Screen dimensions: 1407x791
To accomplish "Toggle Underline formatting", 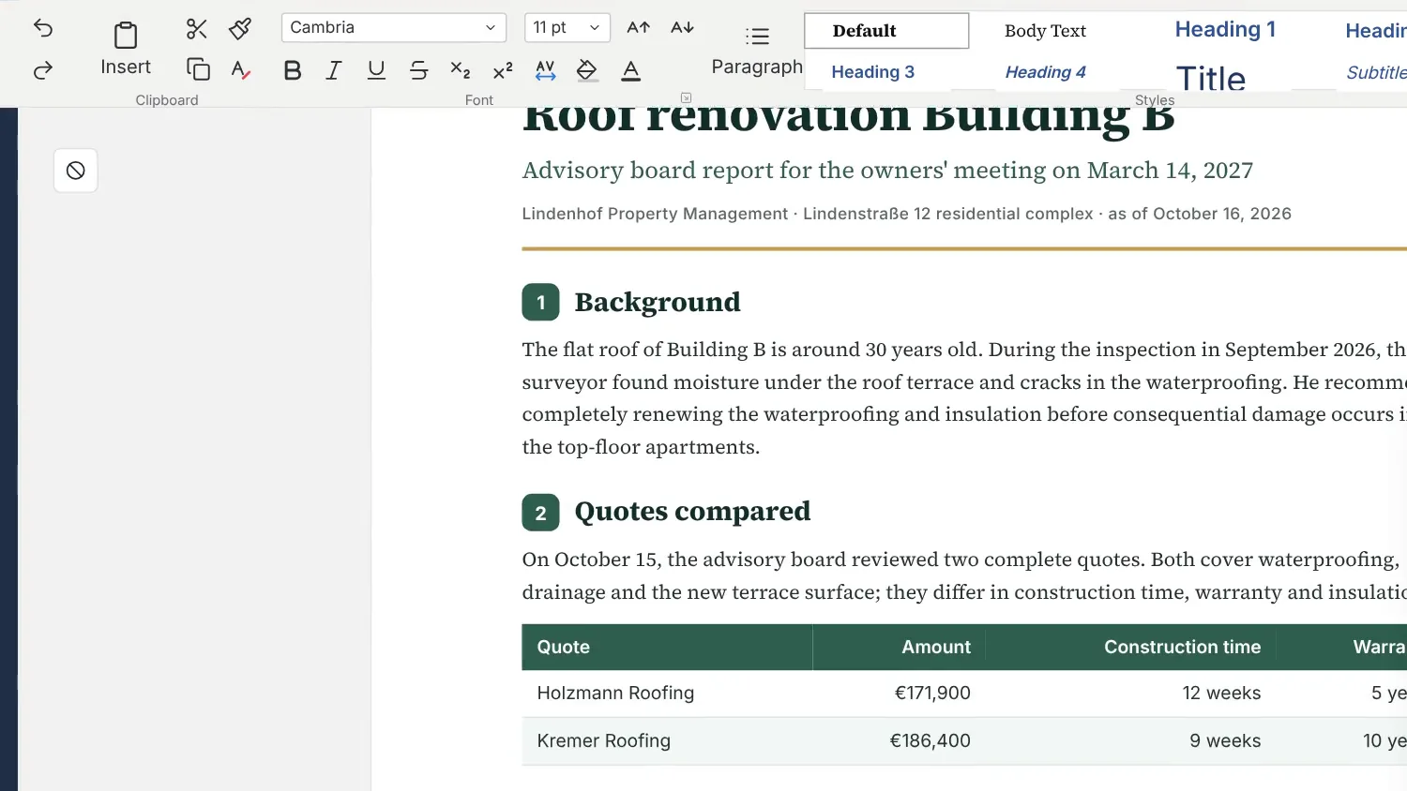I will 376,70.
